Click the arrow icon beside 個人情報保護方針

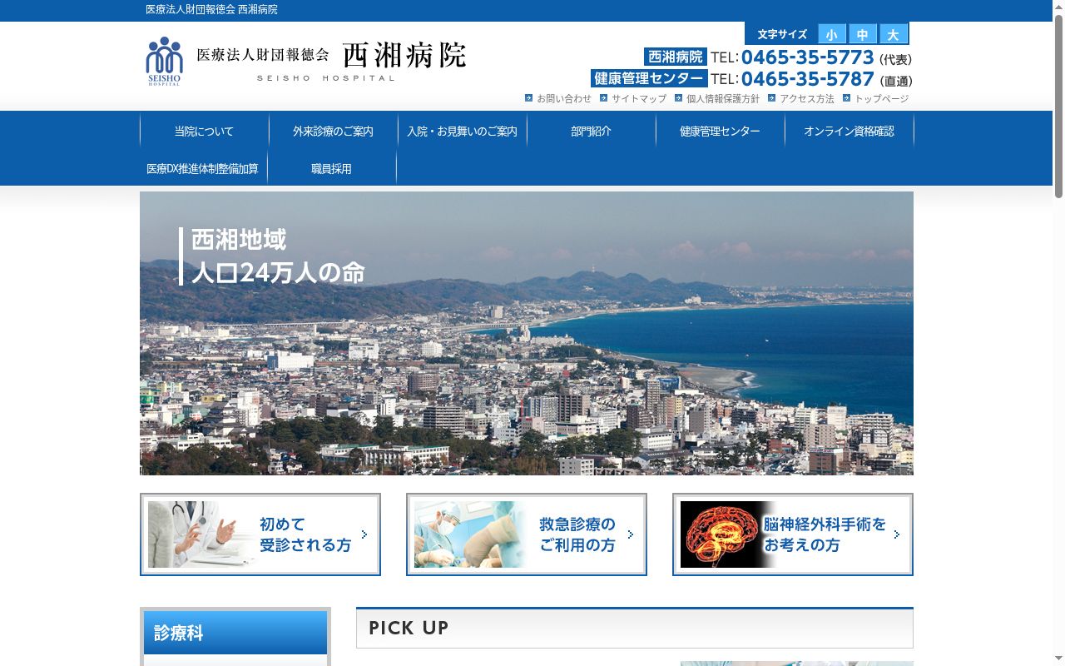tap(679, 98)
